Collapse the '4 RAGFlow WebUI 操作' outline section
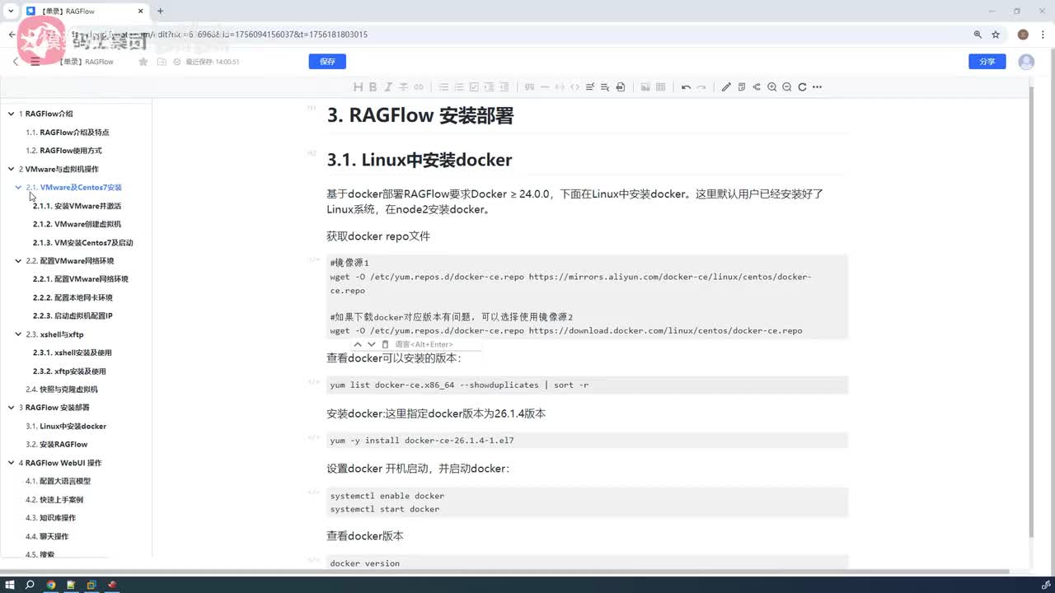This screenshot has width=1055, height=593. [11, 463]
